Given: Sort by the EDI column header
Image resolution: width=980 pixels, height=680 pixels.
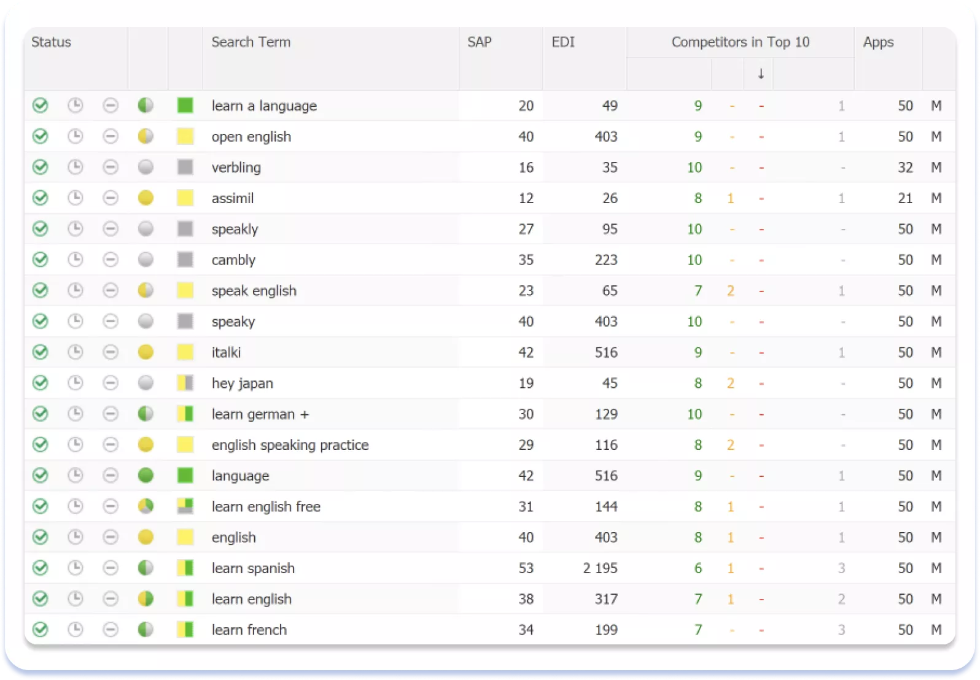Looking at the screenshot, I should tap(563, 42).
